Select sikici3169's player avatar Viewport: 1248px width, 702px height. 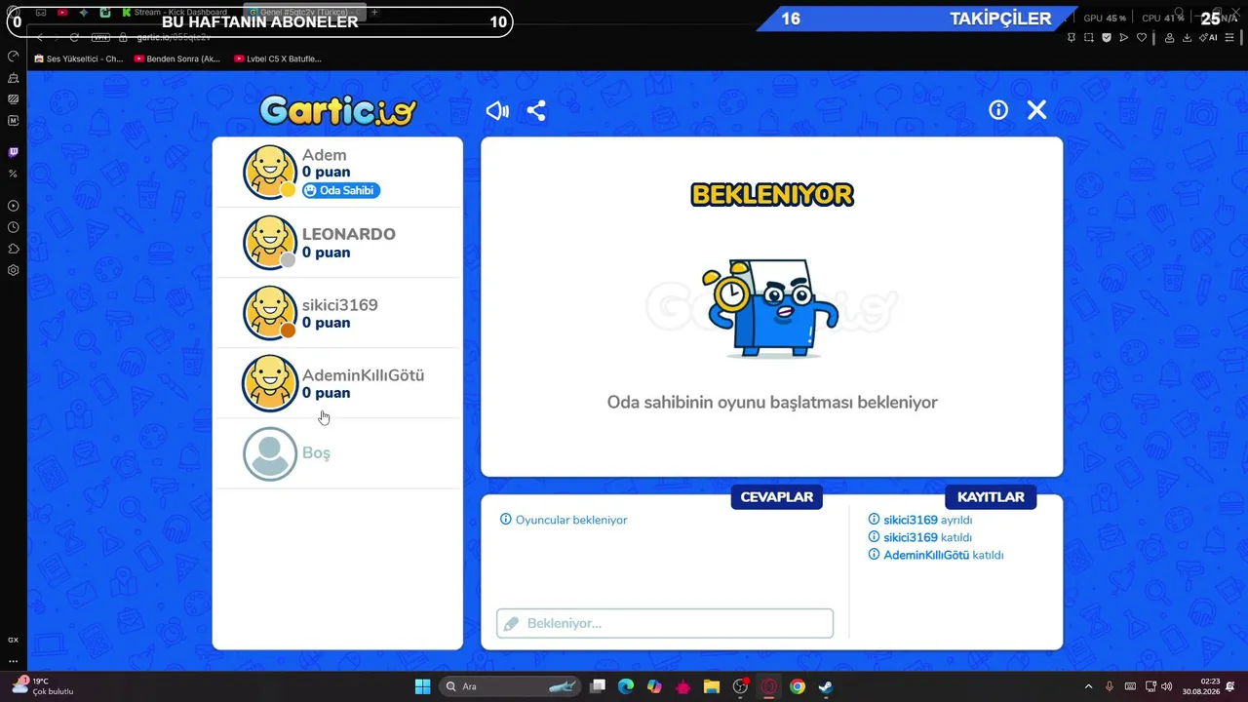pos(270,313)
